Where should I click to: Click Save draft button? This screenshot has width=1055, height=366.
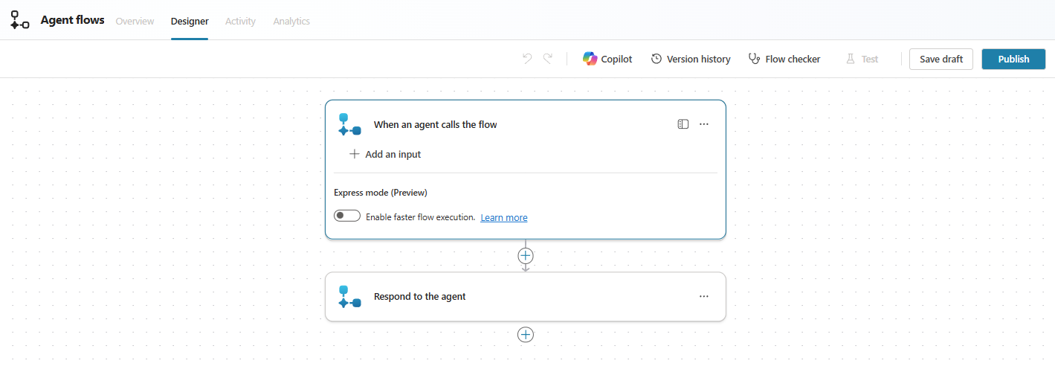(x=941, y=59)
